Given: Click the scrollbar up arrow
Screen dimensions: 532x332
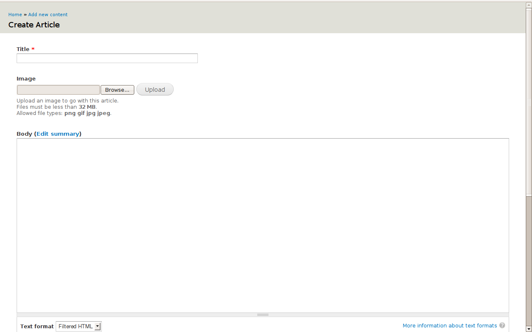Looking at the screenshot, I should click(x=529, y=6).
